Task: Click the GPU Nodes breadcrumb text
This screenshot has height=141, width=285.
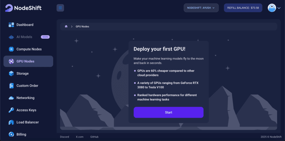Action: tap(82, 26)
